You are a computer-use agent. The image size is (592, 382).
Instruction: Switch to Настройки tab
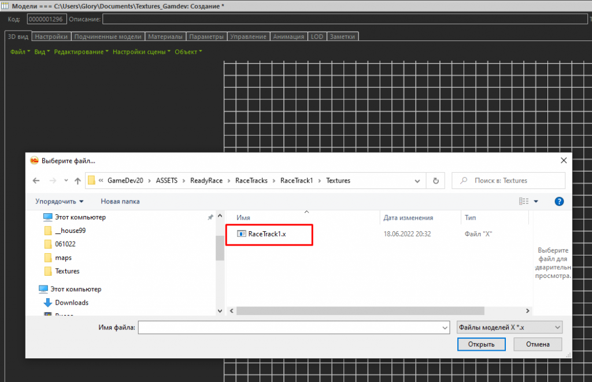[51, 36]
